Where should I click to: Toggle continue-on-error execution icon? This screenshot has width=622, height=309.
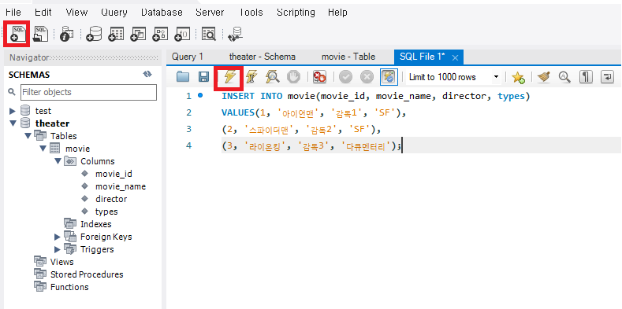point(319,77)
